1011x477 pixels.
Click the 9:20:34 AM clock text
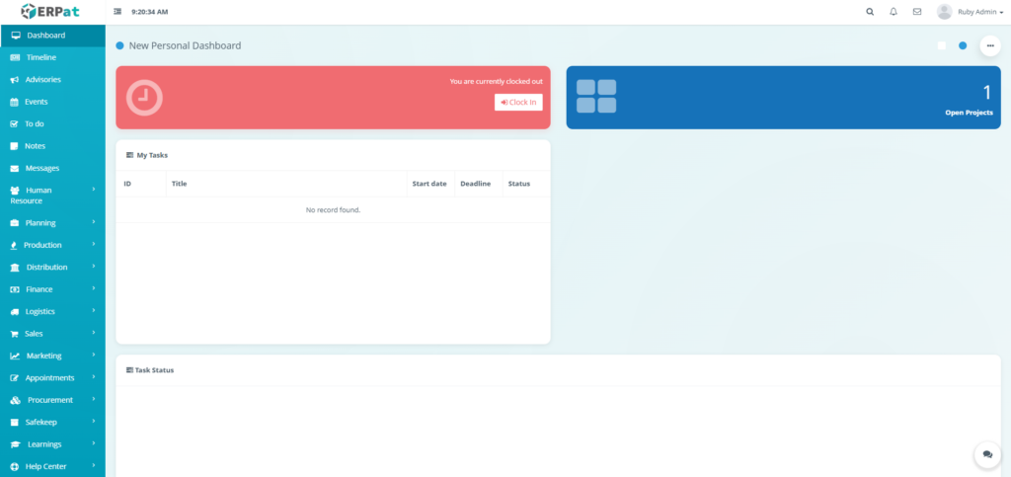point(150,12)
